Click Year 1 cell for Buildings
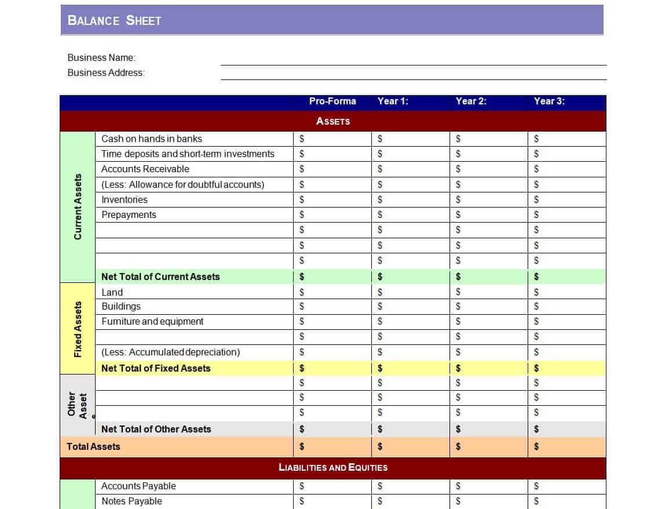Screen dimensions: 658x509 [411, 307]
